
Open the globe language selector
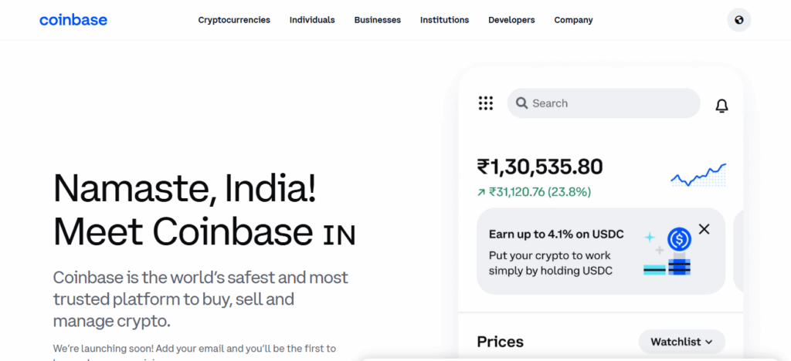pos(738,20)
